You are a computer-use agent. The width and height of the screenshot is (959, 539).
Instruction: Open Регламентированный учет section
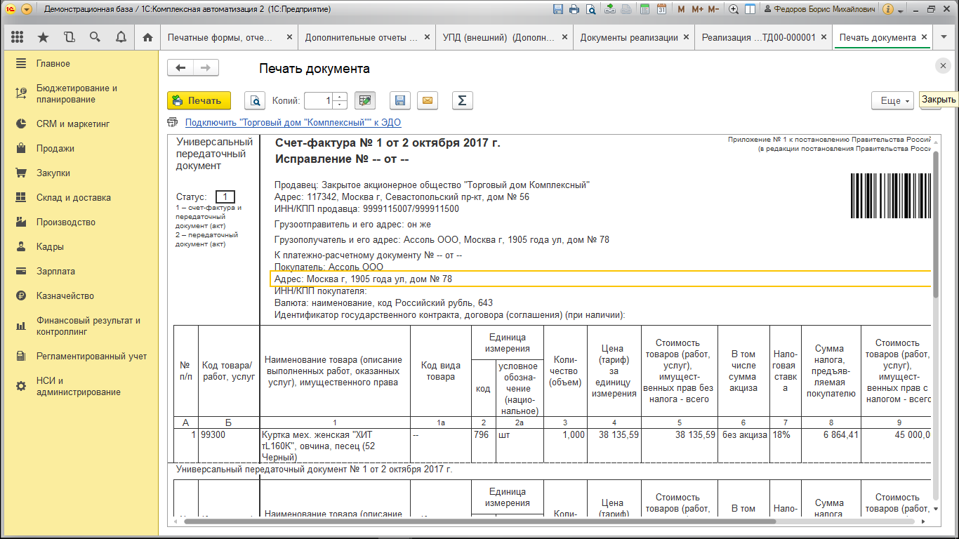click(81, 356)
